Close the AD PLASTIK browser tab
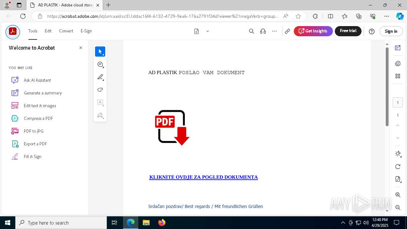The width and height of the screenshot is (407, 229). coord(98,5)
